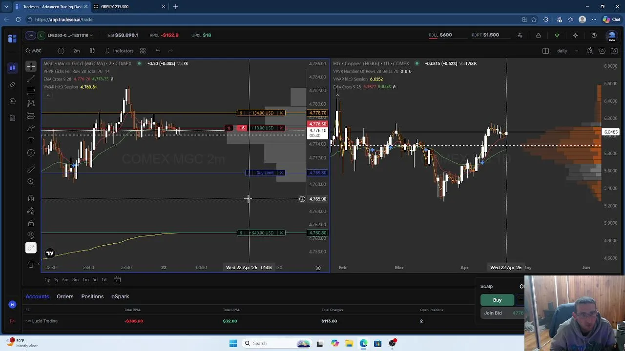Open risk settings sliders icon

[520, 35]
